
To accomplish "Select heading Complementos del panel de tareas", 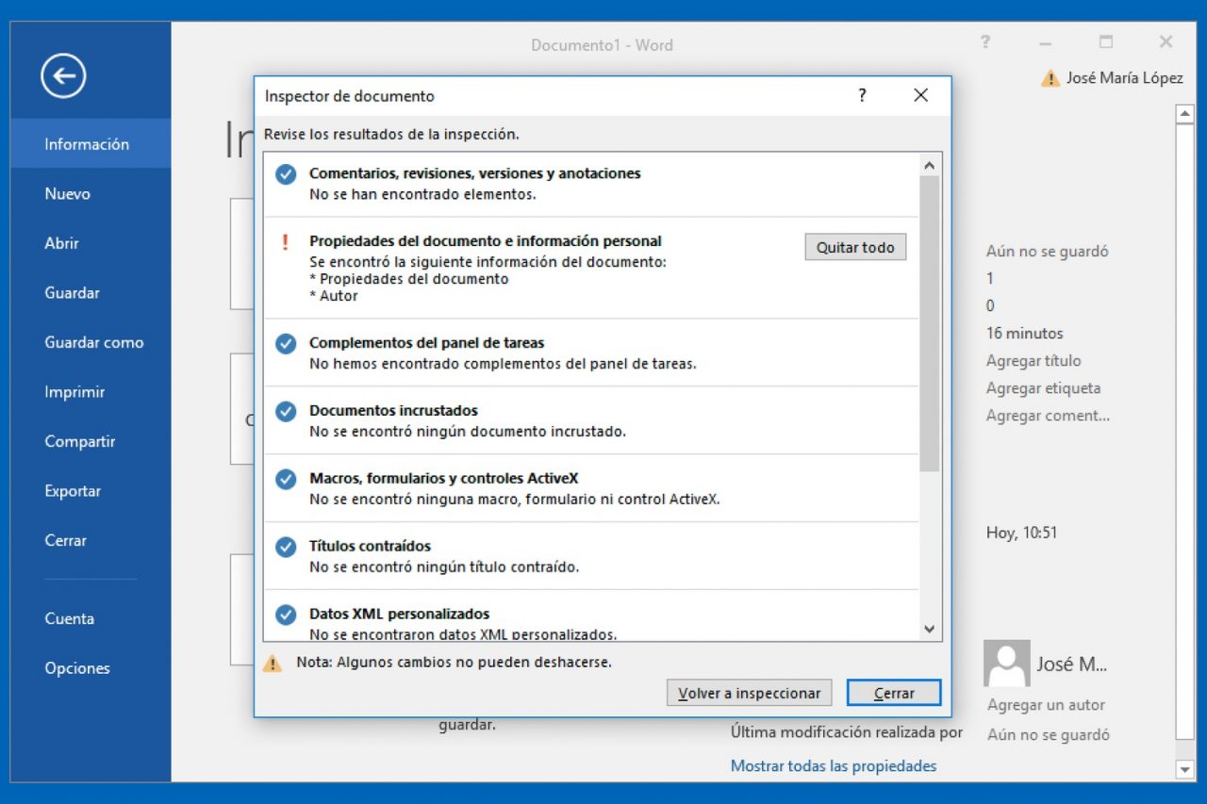I will coord(426,343).
